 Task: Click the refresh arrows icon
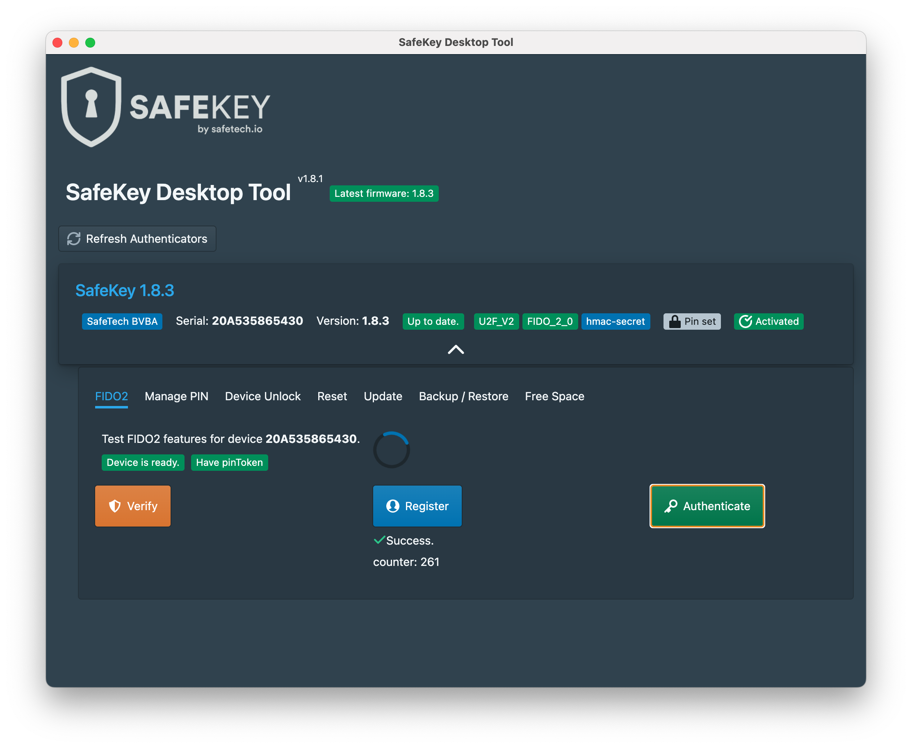click(74, 239)
